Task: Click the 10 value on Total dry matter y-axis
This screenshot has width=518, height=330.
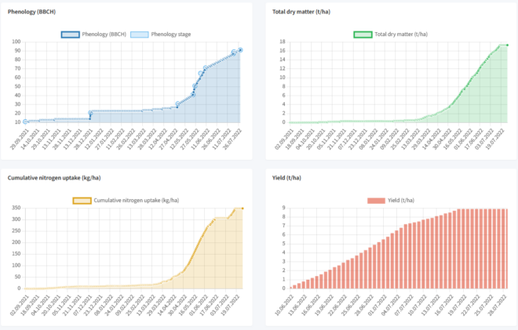Action: click(283, 78)
